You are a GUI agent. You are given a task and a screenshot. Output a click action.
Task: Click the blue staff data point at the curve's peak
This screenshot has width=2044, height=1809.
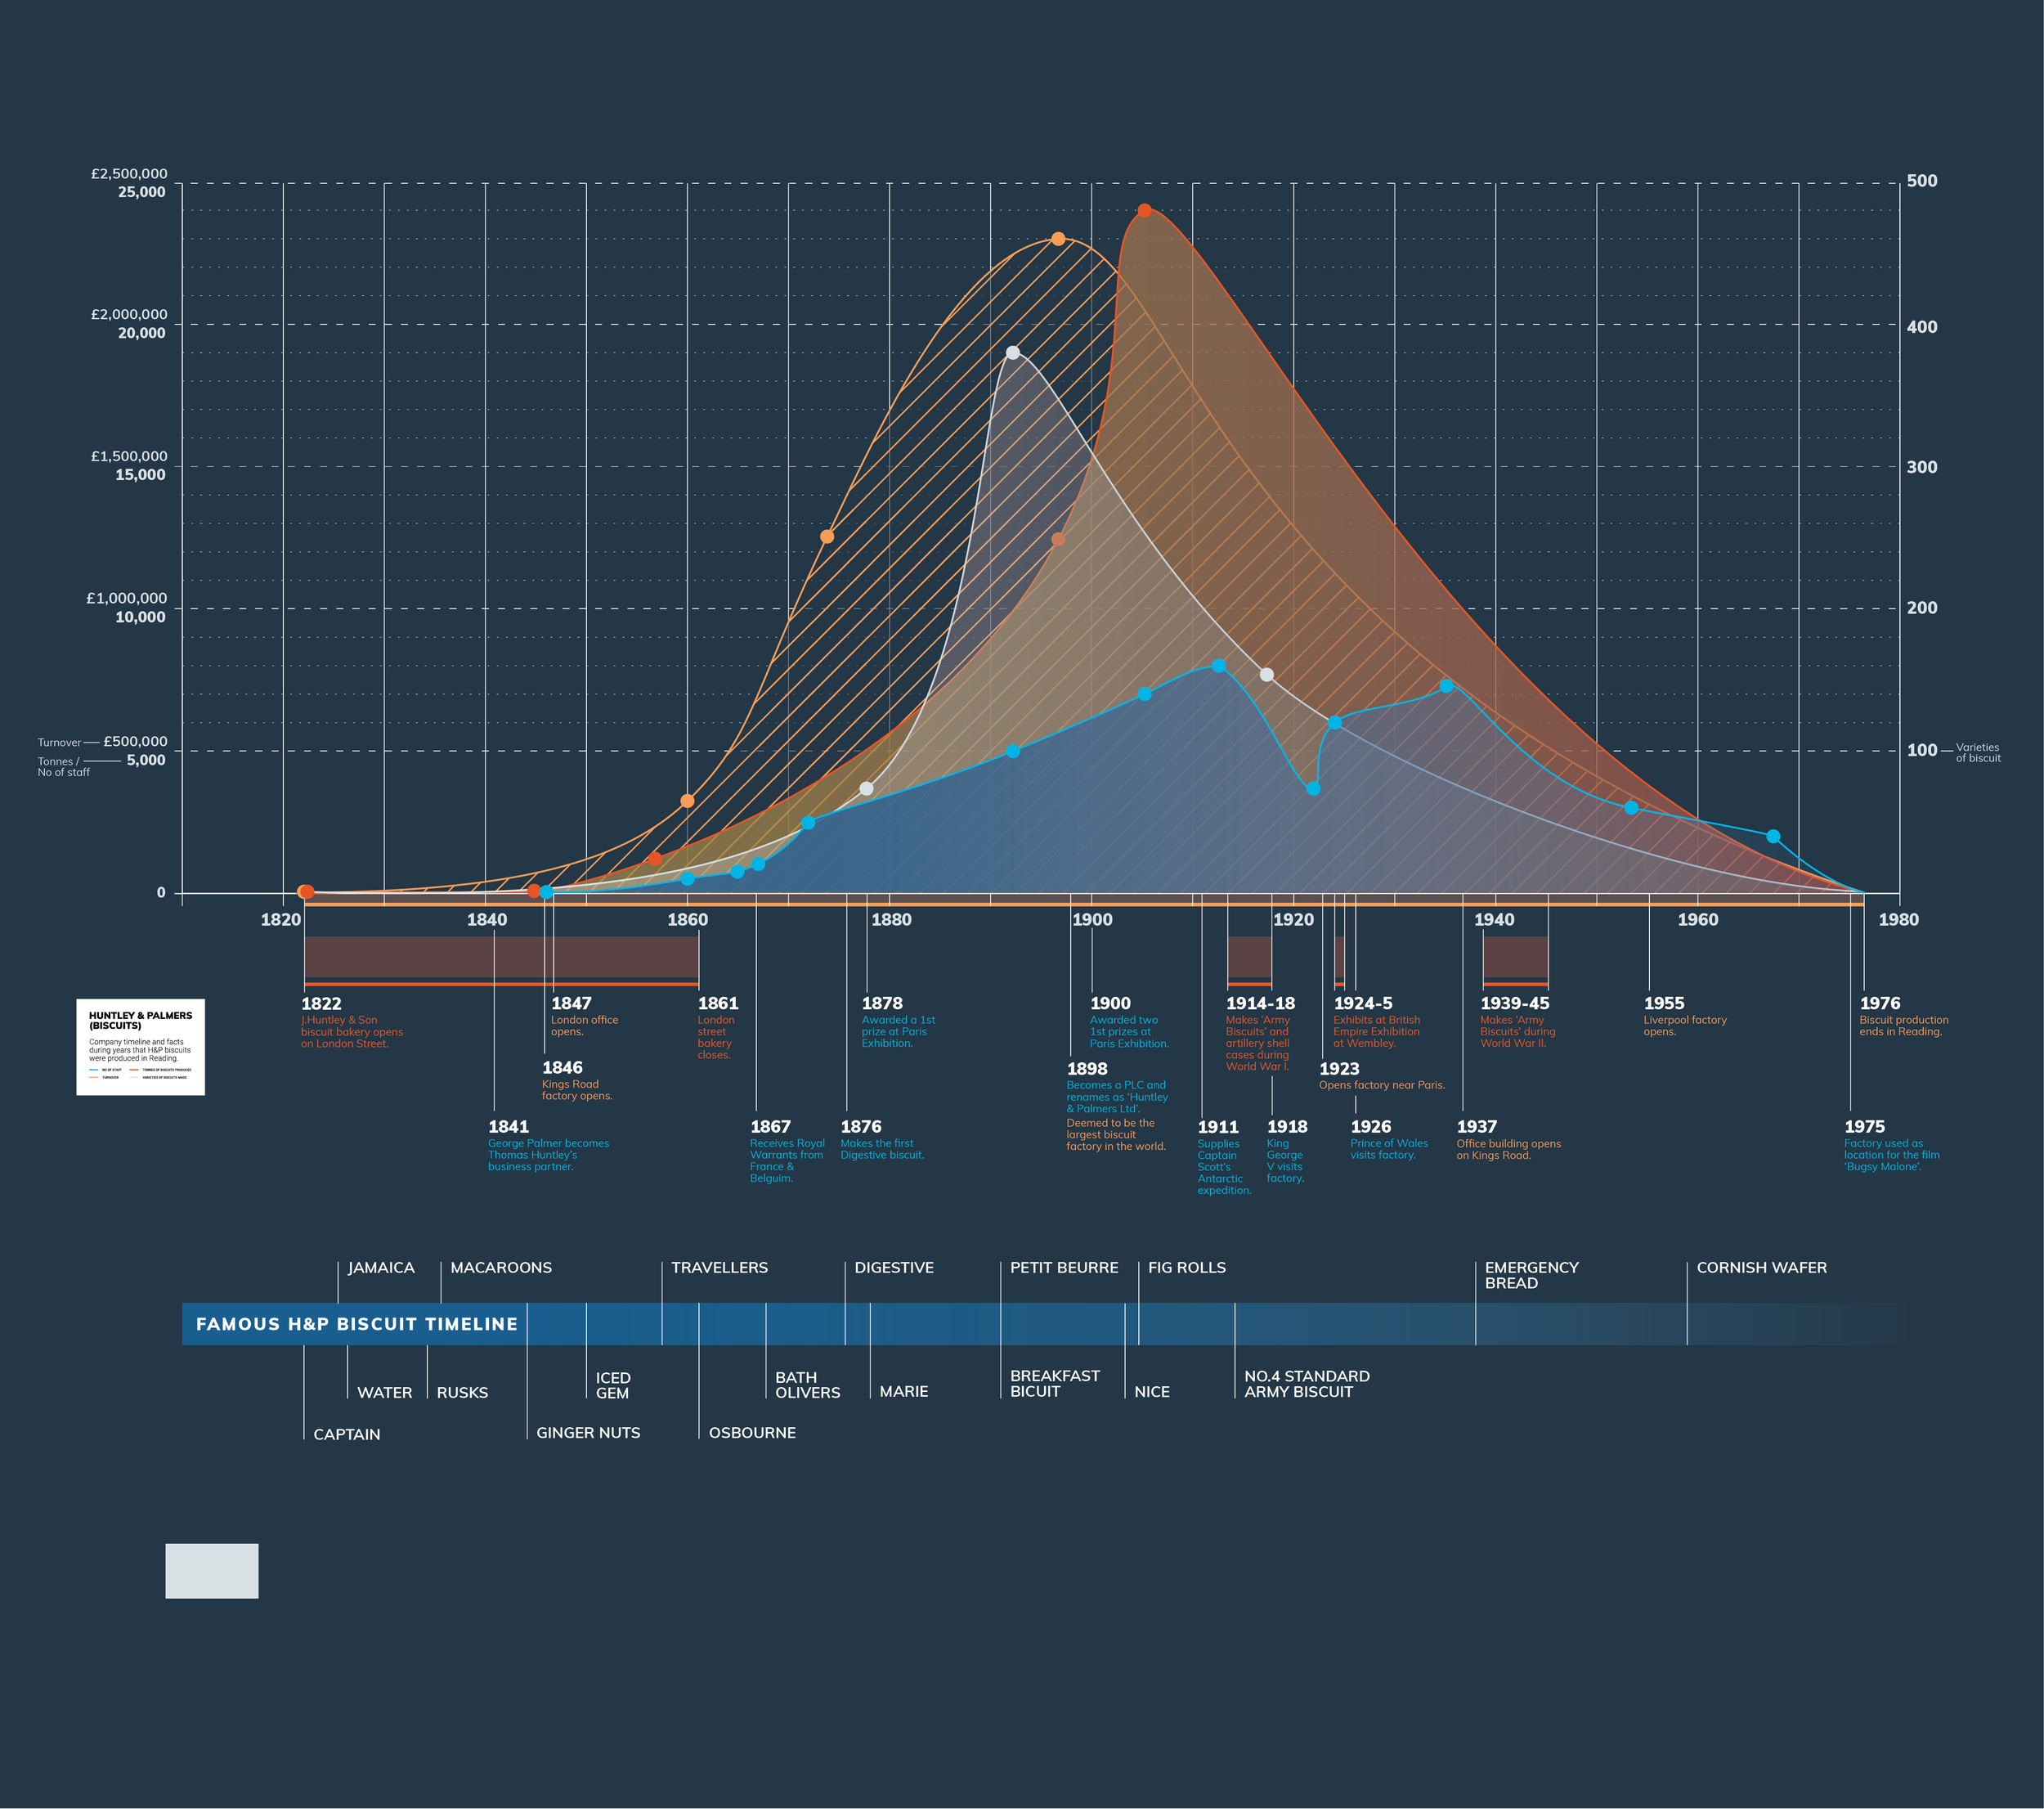[1218, 666]
